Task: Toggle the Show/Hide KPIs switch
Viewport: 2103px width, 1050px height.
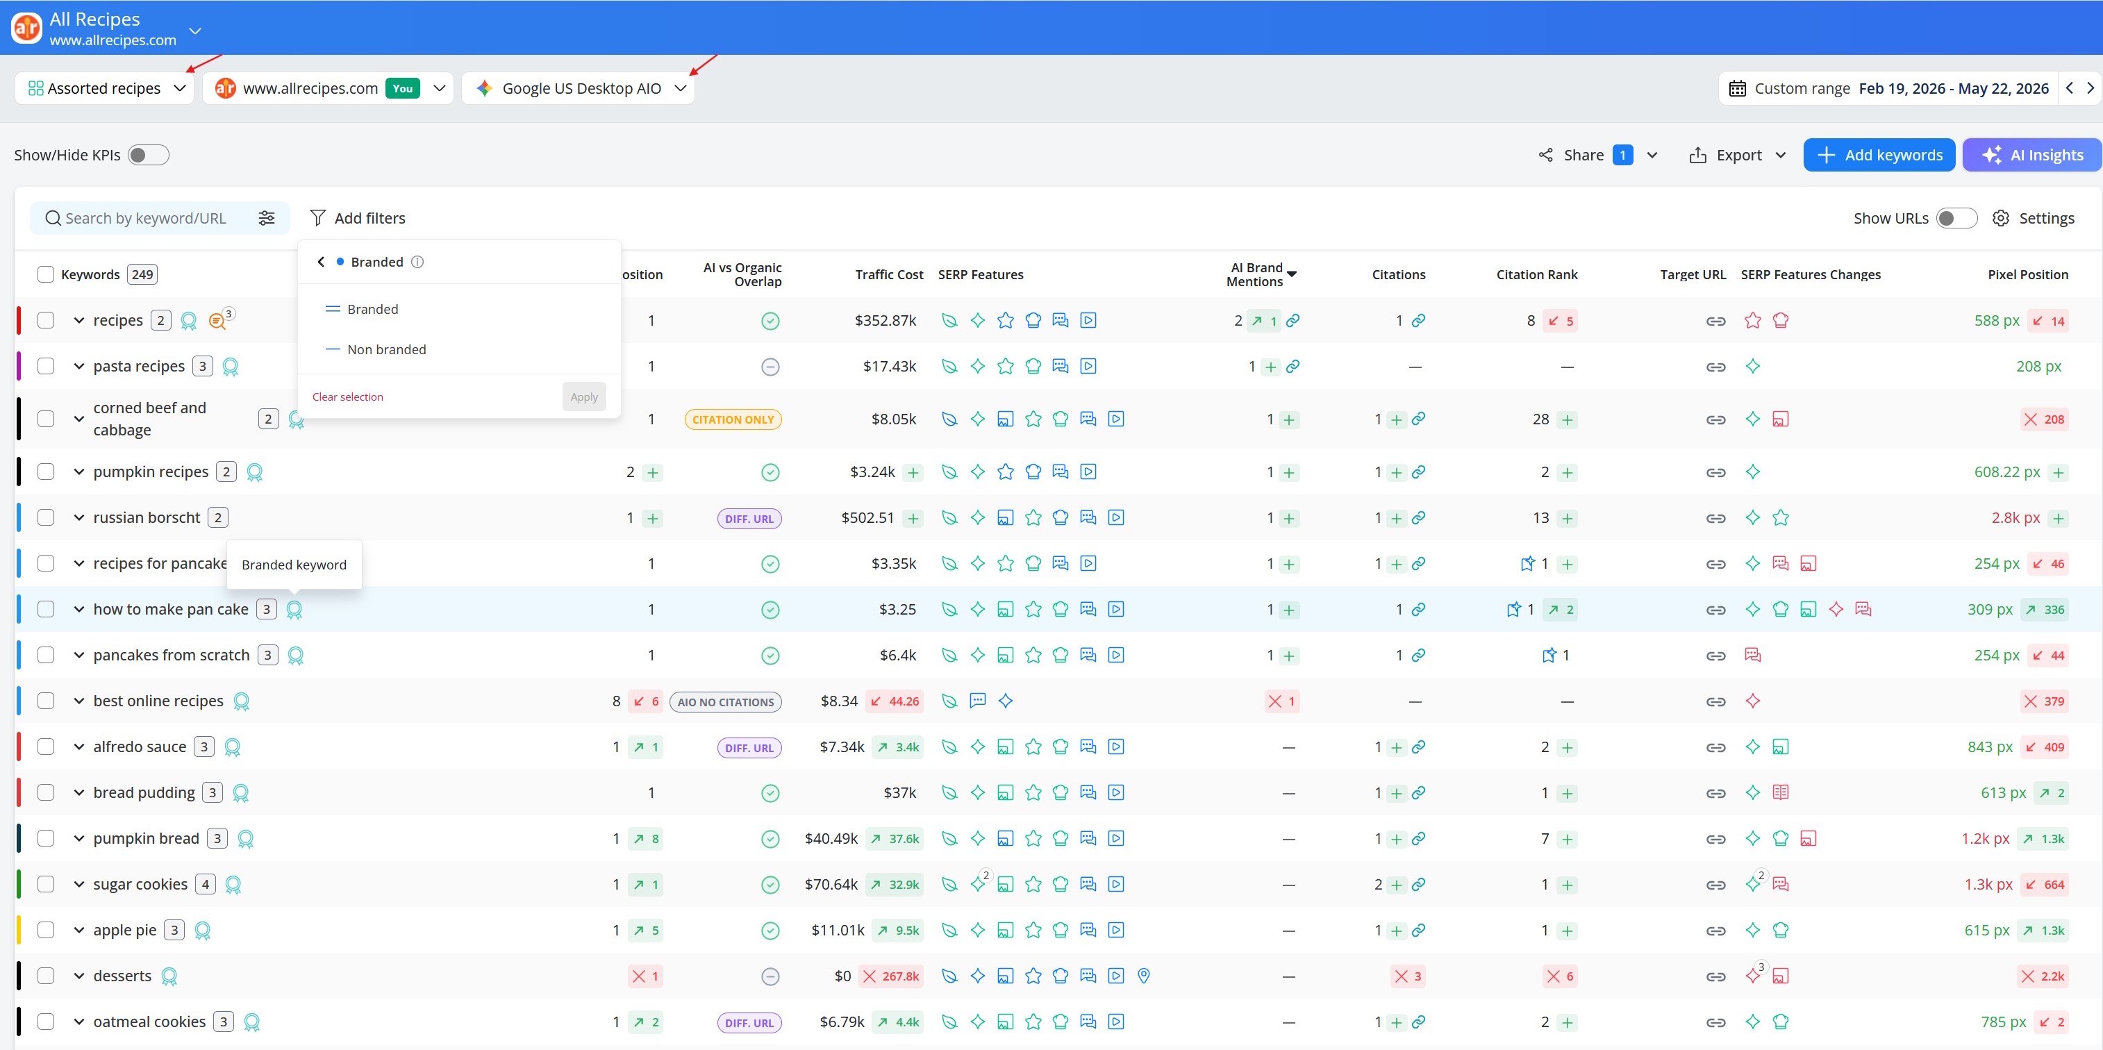Action: click(149, 155)
